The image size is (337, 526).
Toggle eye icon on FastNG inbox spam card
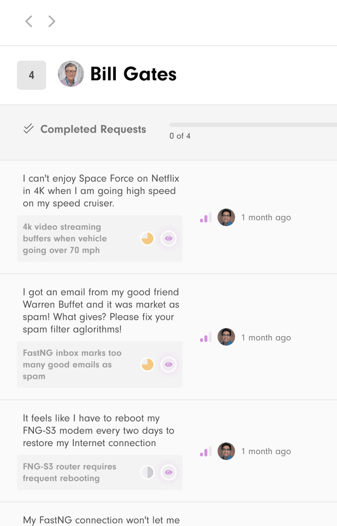(x=168, y=365)
